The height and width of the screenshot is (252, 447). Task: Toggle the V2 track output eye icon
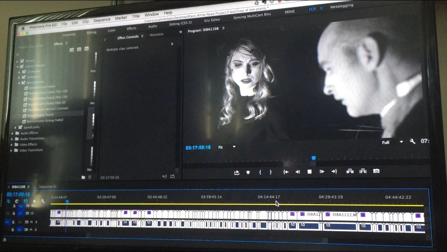[x=33, y=206]
